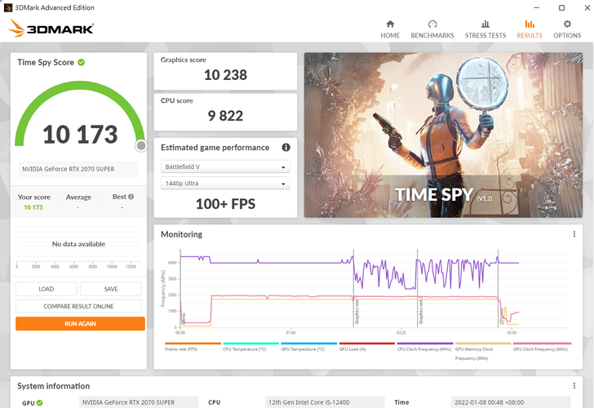Open the 1440p Ultra resolution dropdown

225,184
